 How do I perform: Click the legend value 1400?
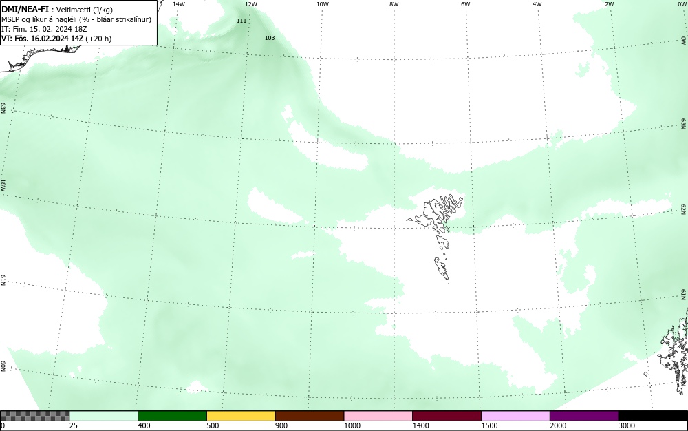point(421,425)
